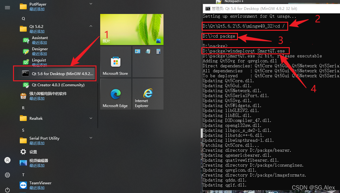Expand the Serial Port Utility chevron
This screenshot has width=340, height=193.
pyautogui.click(x=91, y=138)
